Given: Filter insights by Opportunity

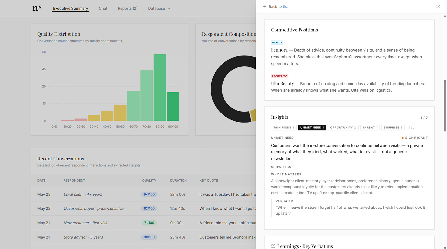Looking at the screenshot, I should [x=343, y=127].
